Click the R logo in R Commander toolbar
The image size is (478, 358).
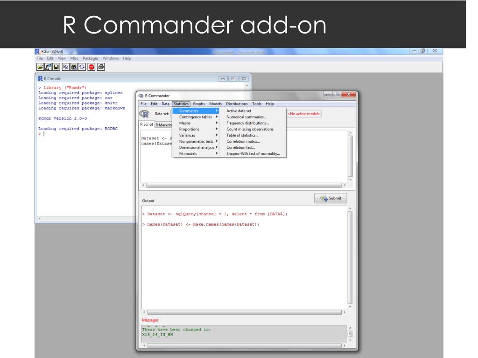[144, 114]
